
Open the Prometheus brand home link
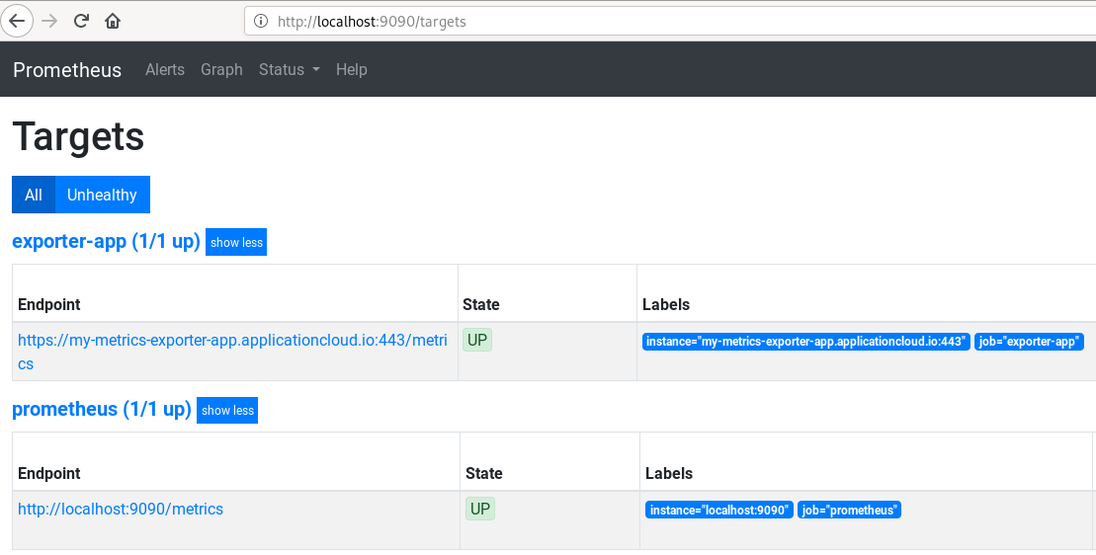click(67, 70)
